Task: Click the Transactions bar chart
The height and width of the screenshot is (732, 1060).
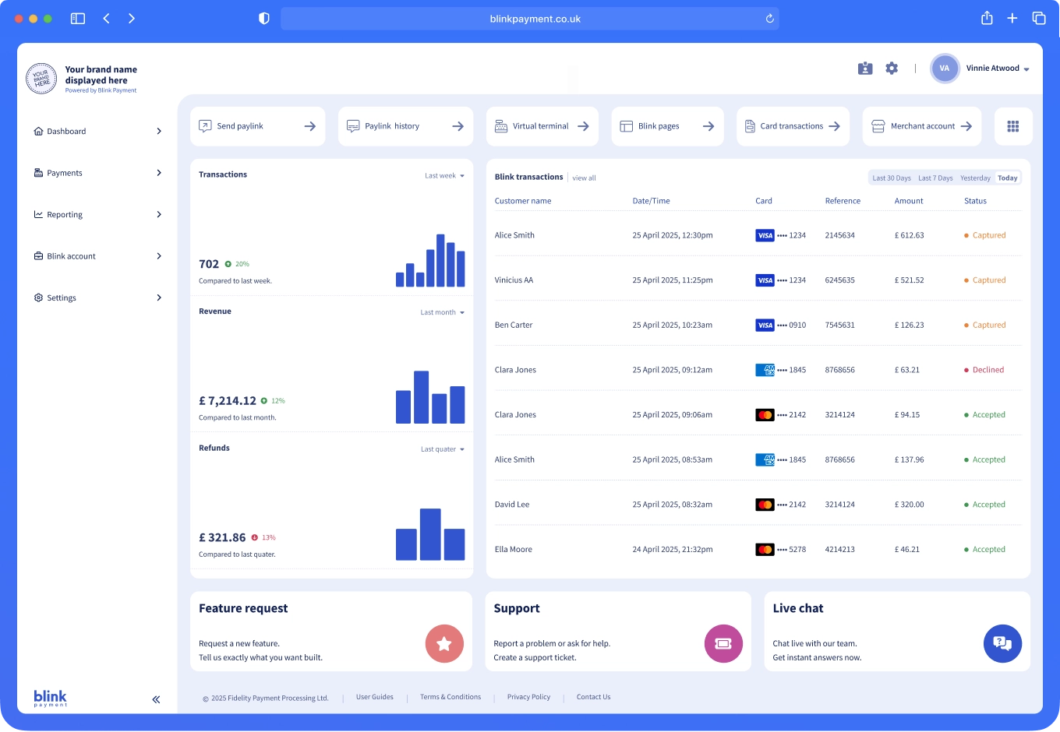Action: (x=430, y=261)
